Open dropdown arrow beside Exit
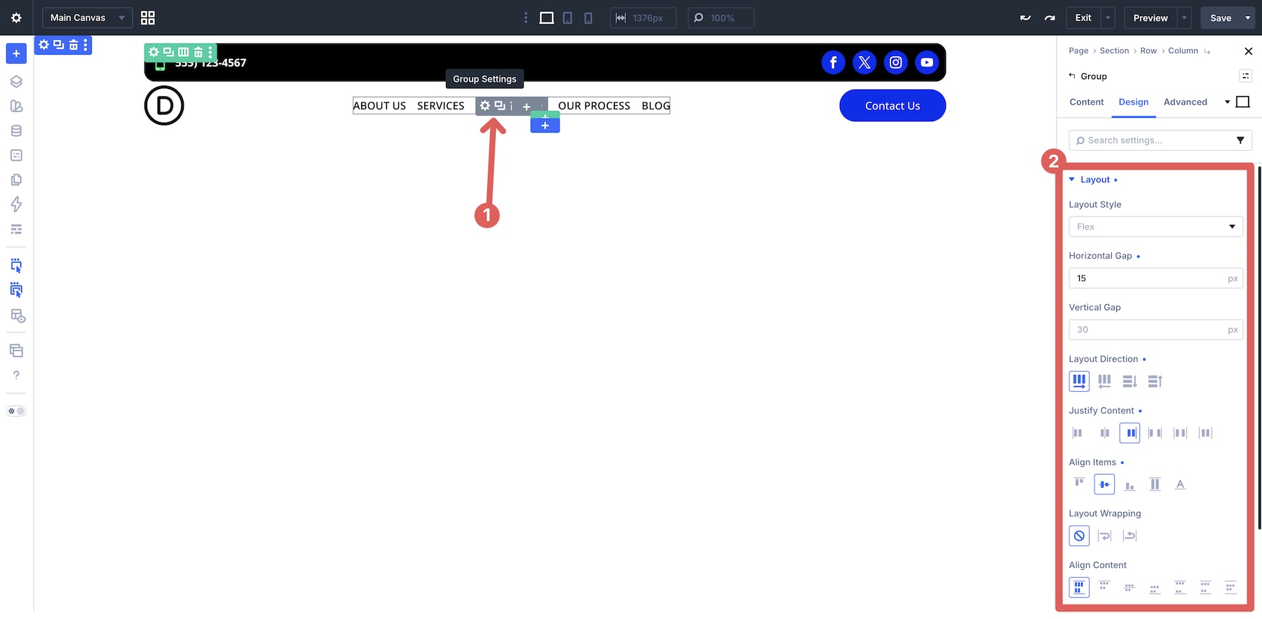The height and width of the screenshot is (619, 1262). pos(1108,18)
